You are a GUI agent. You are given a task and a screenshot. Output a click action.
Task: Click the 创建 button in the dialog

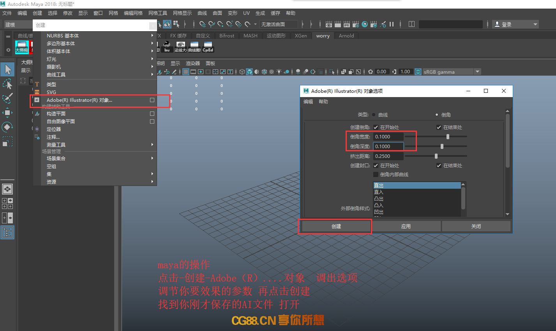336,226
